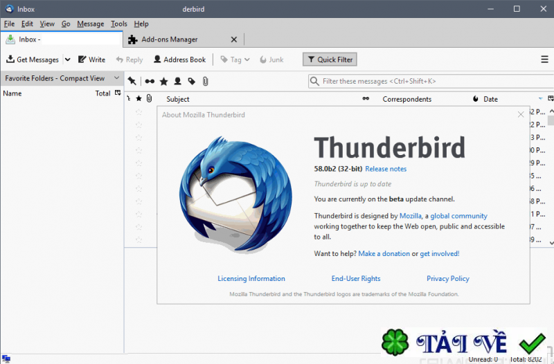This screenshot has height=364, width=554.
Task: Close the Add-ons Manager tab
Action: click(x=234, y=39)
